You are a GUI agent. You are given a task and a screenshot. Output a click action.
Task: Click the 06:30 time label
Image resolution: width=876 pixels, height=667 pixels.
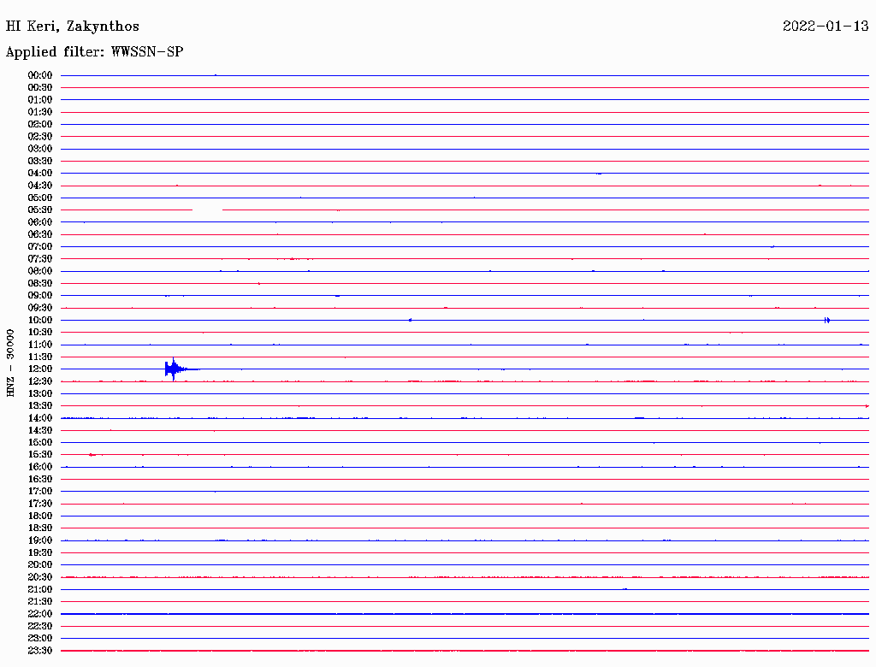(x=40, y=234)
